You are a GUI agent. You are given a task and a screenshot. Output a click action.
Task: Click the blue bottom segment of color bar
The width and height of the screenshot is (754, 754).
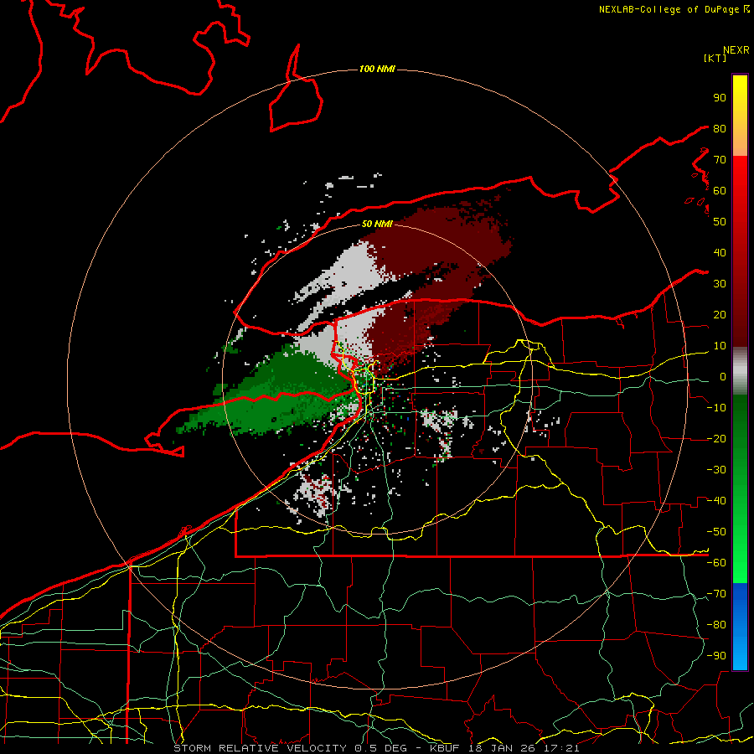click(740, 626)
